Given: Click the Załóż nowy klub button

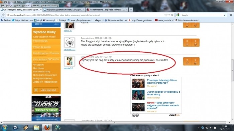Looking at the screenshot, I should (46, 90).
